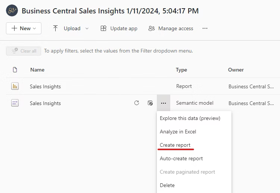The image size is (280, 193).
Task: Click the refresh icon for Sales Insights model
Action: [x=137, y=103]
